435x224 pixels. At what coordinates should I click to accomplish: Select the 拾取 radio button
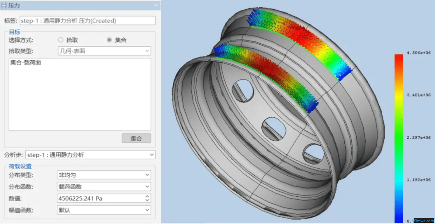point(61,40)
